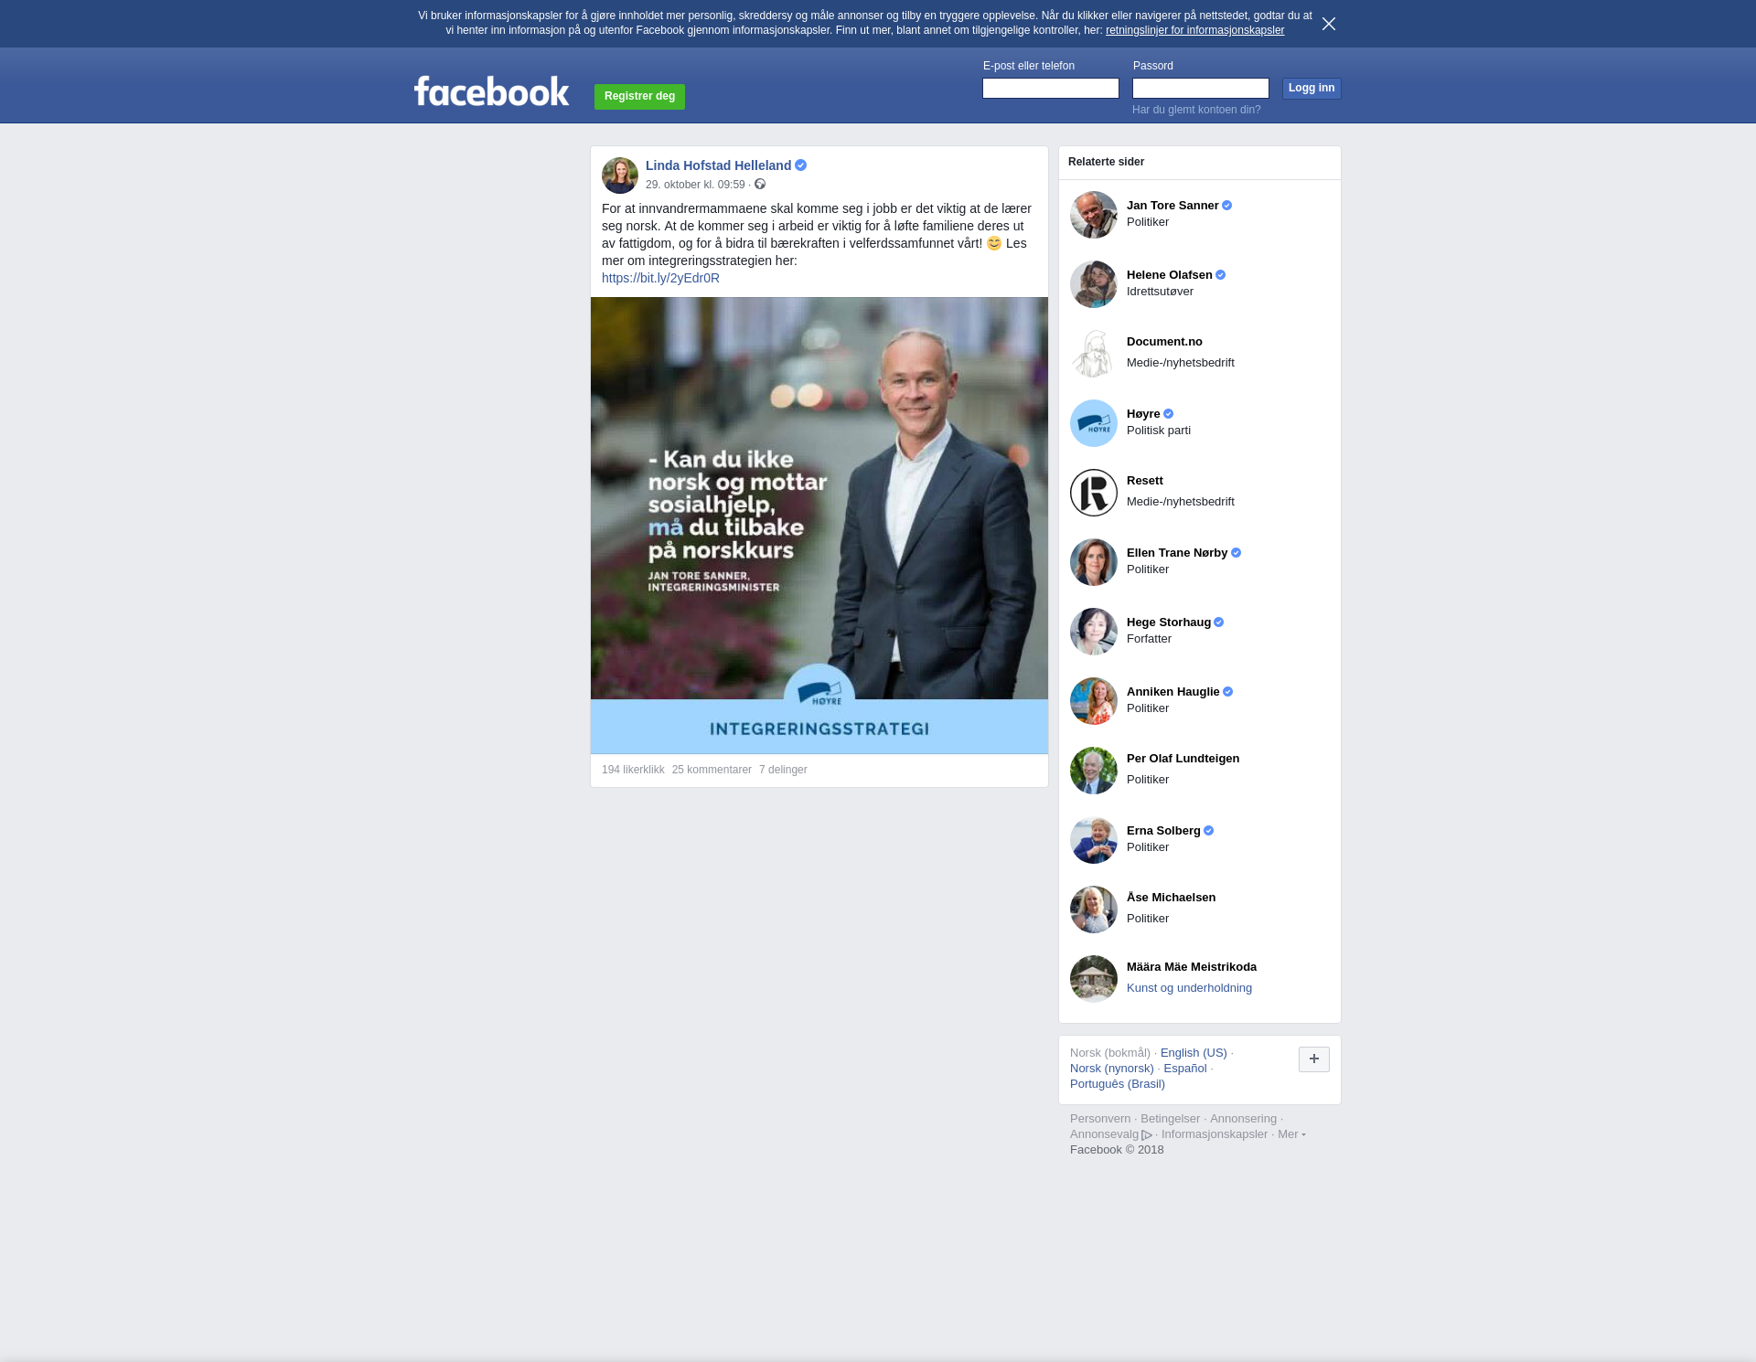The height and width of the screenshot is (1362, 1756).
Task: Open Anniken Hauglie avatar
Action: click(x=1094, y=701)
